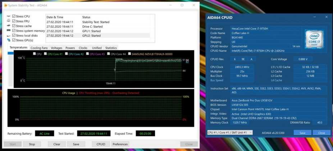This screenshot has height=151, width=333.
Task: Click the AIDA64 flame icon in title bar
Action: coord(5,5)
